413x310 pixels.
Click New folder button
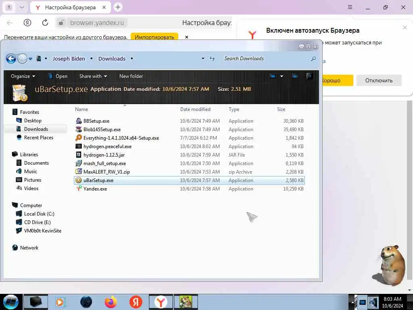(131, 76)
